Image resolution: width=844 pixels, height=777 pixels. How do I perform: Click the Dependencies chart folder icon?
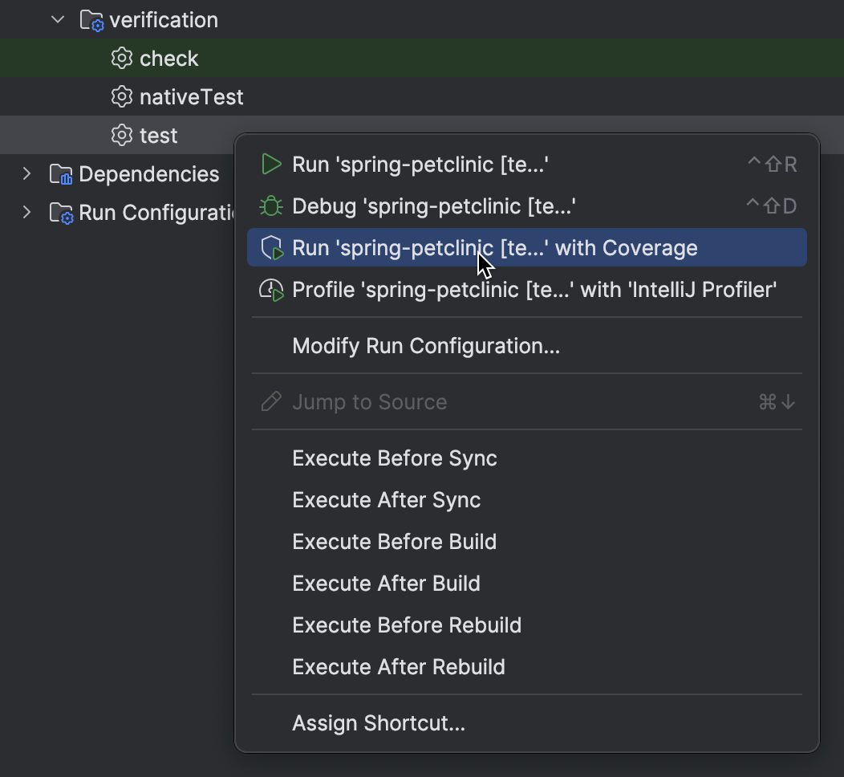pos(60,173)
